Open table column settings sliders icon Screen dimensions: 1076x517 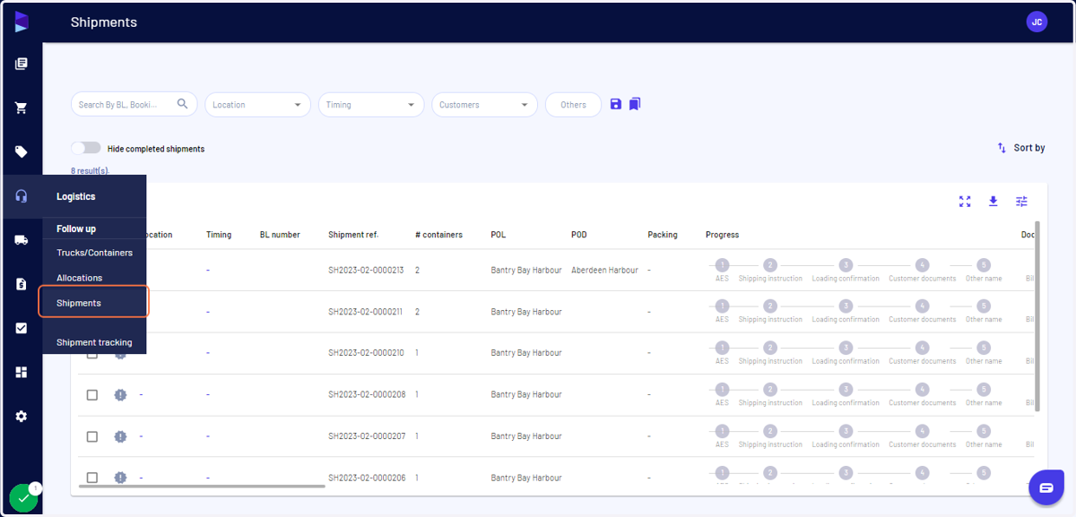tap(1021, 202)
